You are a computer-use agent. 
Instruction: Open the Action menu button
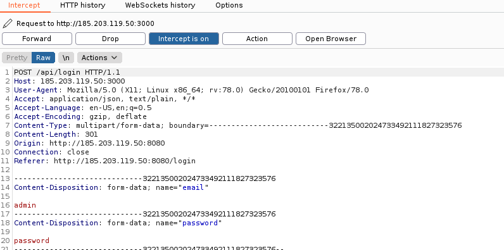click(x=257, y=39)
